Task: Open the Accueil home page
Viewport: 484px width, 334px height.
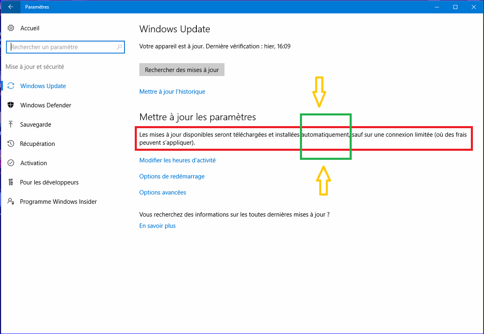Action: click(30, 28)
